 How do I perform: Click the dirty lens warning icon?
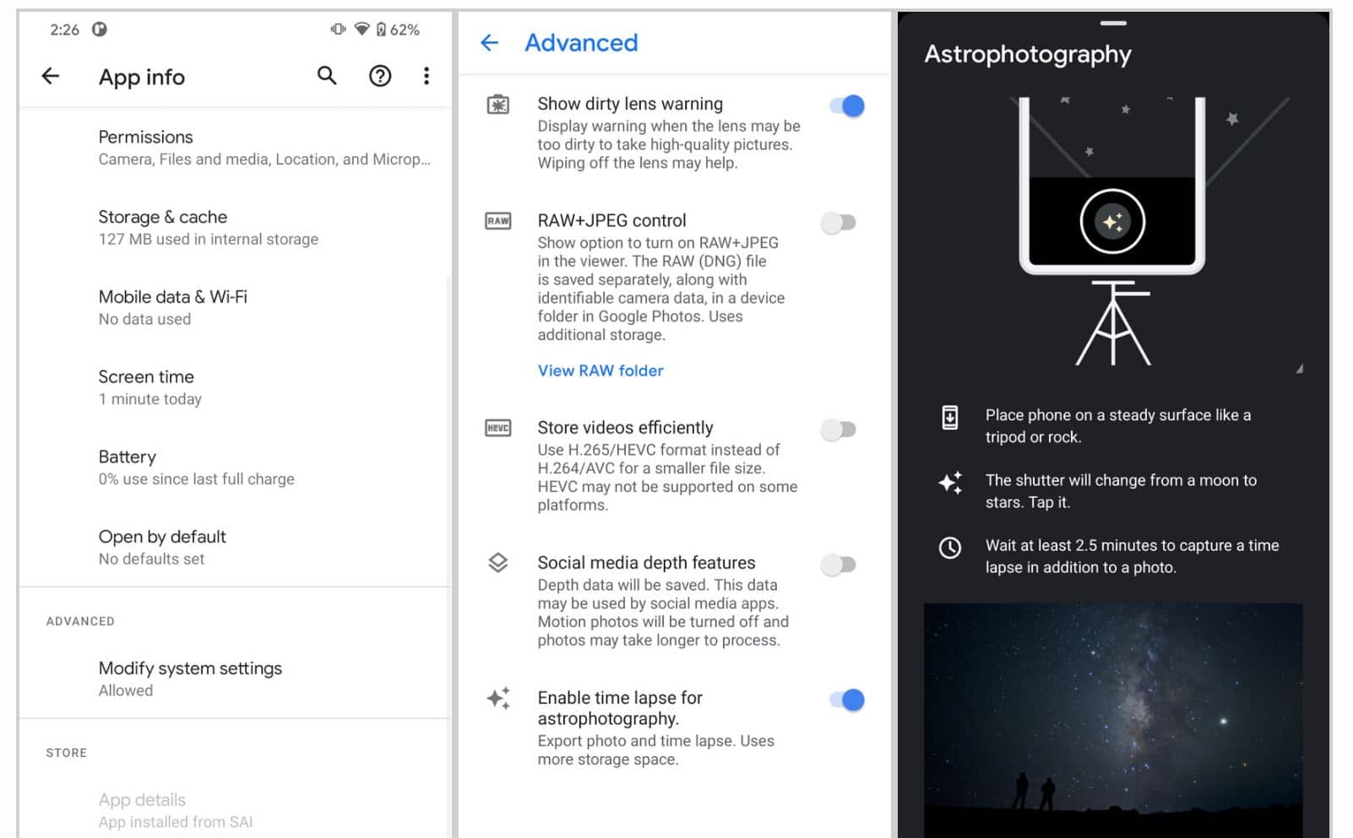[498, 105]
